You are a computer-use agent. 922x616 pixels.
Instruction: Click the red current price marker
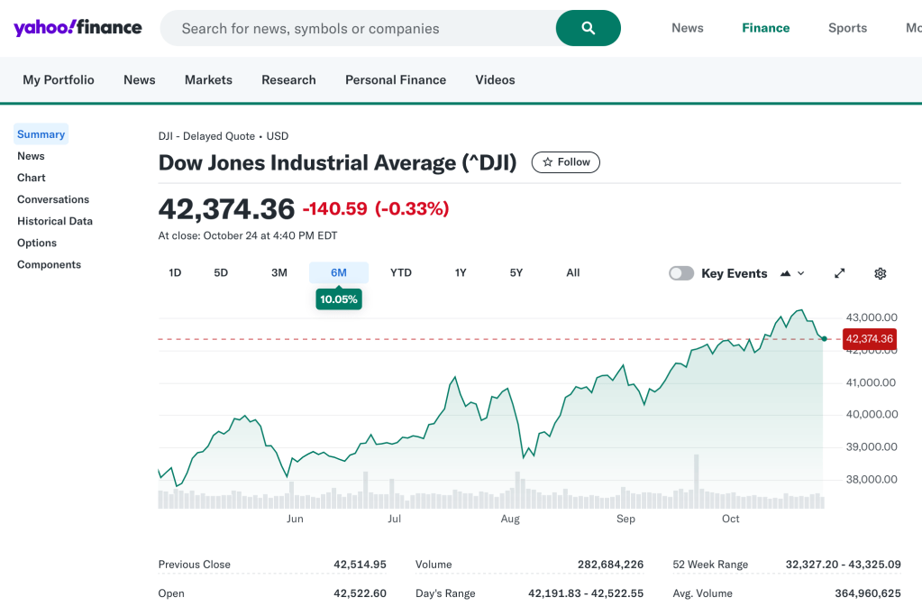pyautogui.click(x=869, y=339)
